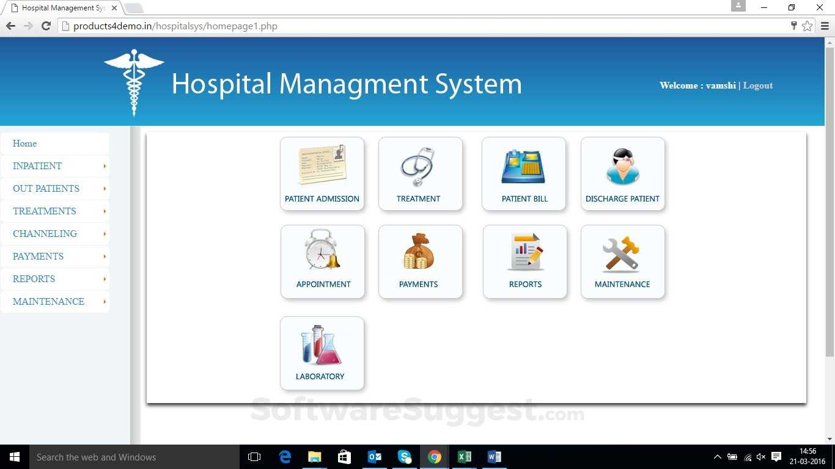
Task: Expand the OUT PATIENTS menu arrow
Action: tap(104, 189)
